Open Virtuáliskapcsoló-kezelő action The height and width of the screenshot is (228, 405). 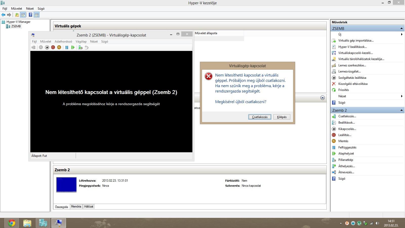(x=355, y=53)
